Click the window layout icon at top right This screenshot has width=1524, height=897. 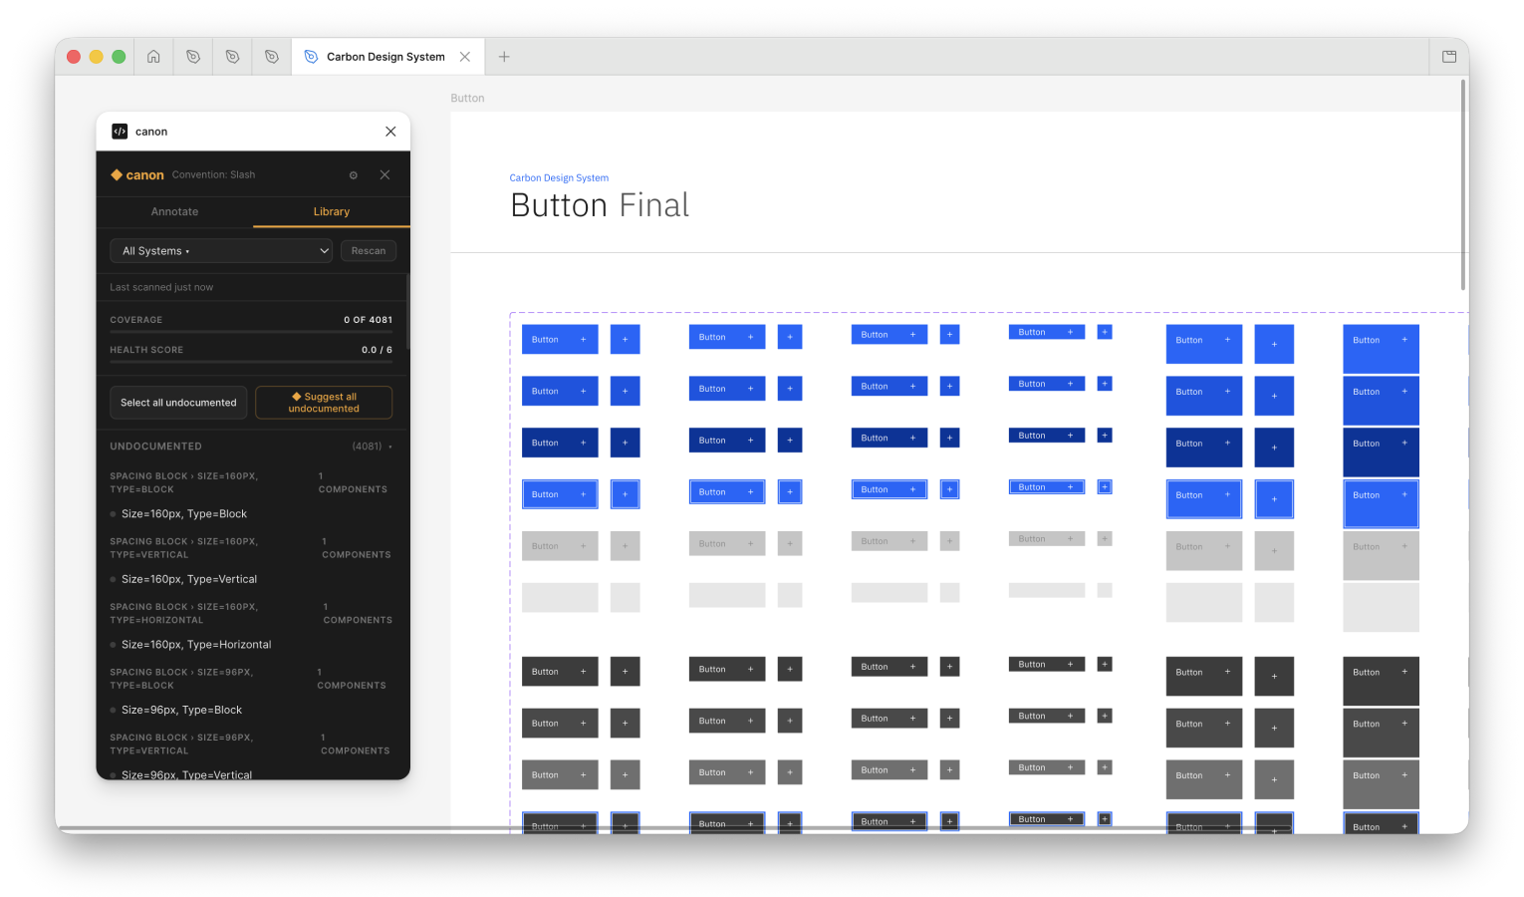(x=1449, y=57)
